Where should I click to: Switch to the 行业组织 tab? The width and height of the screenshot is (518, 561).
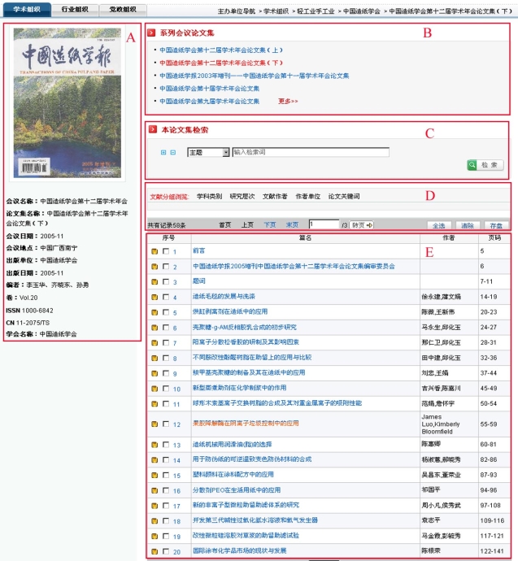(76, 9)
